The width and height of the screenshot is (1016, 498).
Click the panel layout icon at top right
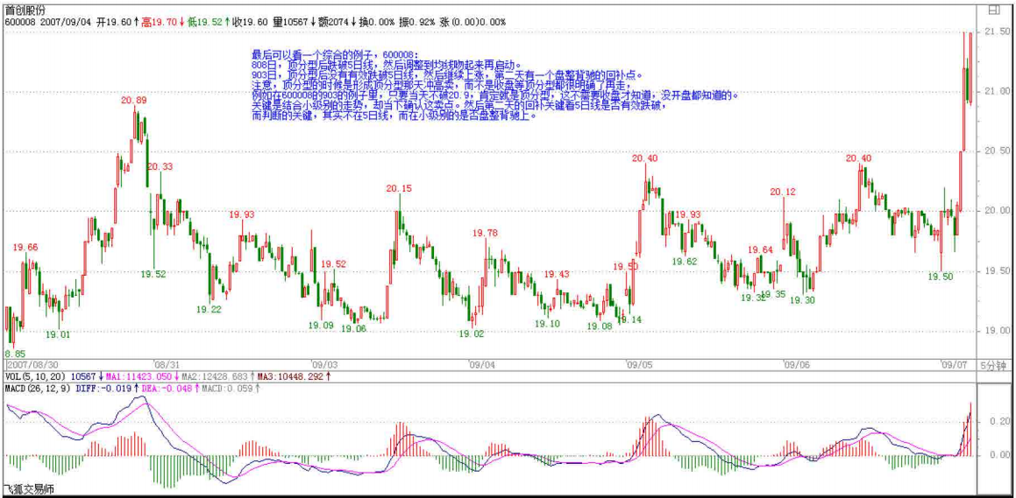coord(992,10)
